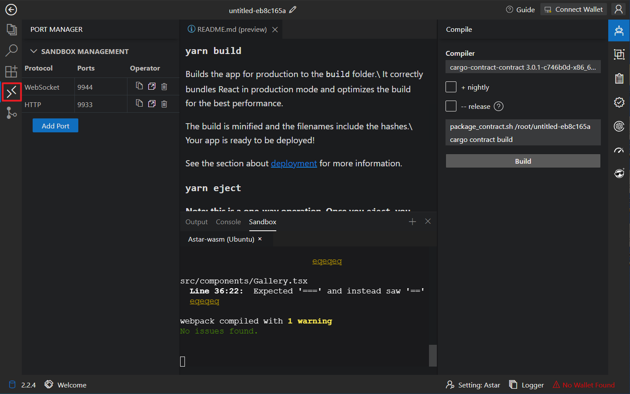Click the Sandbox terminal scrollbar thumb
This screenshot has height=394, width=630.
(x=432, y=355)
